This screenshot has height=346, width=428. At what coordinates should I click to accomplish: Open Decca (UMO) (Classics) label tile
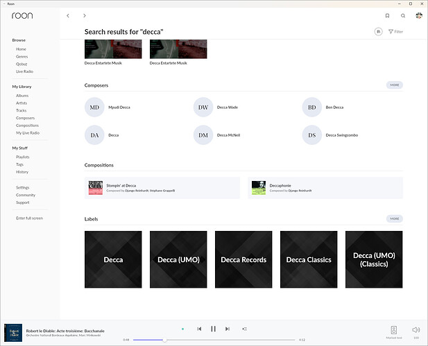tap(374, 259)
